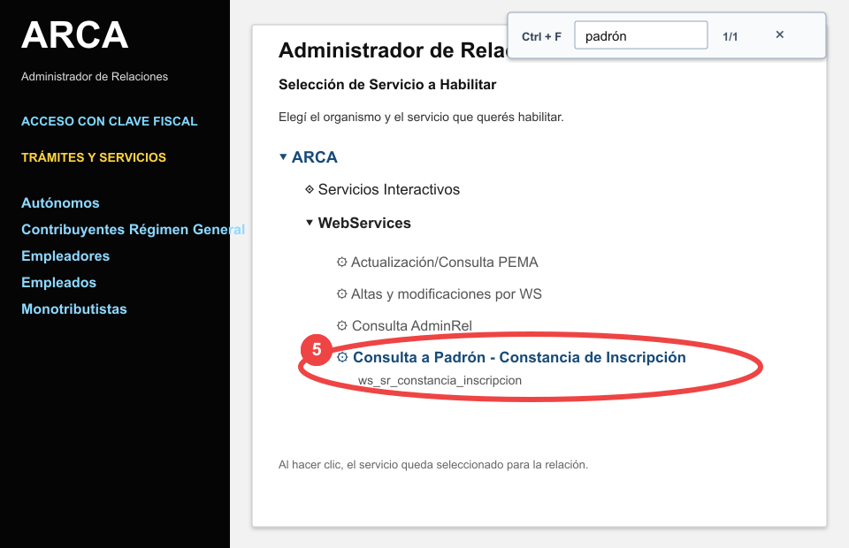Click ws_sr_constancia_inscripcion text
849x548 pixels.
440,380
